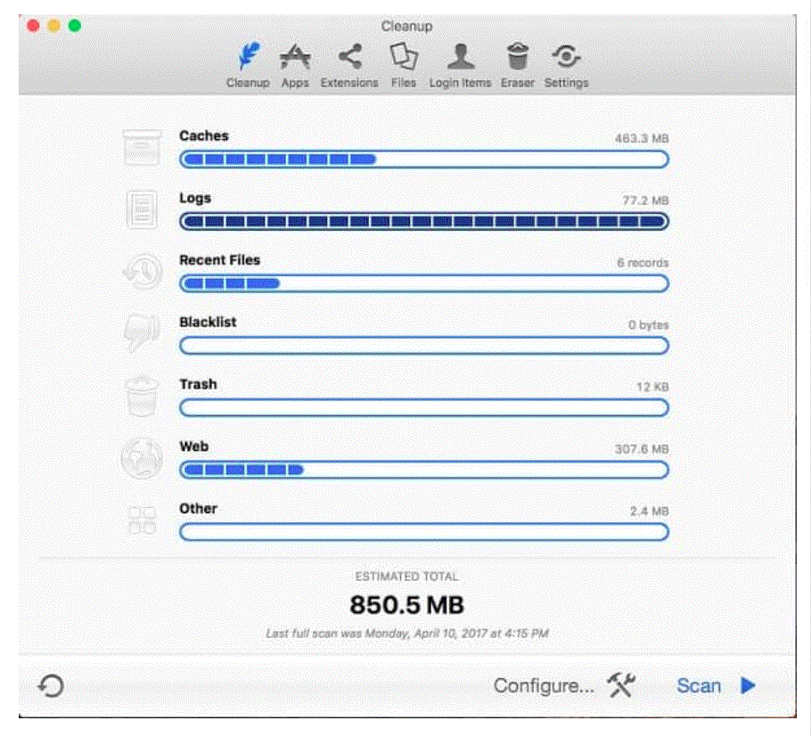The image size is (811, 737).
Task: Click the Cleanup window title
Action: click(x=407, y=26)
